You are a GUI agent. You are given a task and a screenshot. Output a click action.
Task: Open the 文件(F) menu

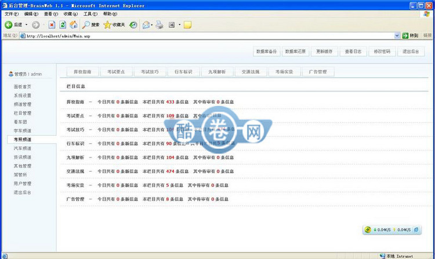pyautogui.click(x=12, y=14)
